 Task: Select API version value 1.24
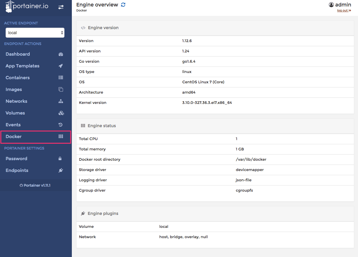[x=186, y=51]
